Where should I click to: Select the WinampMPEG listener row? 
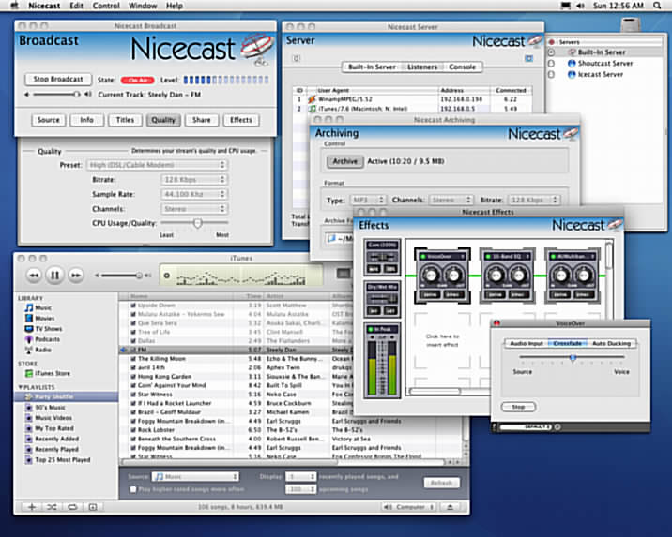pos(413,99)
